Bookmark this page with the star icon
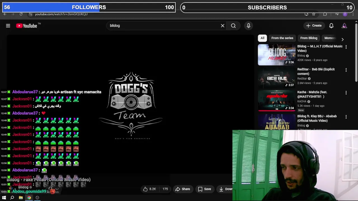The width and height of the screenshot is (358, 201). point(314,14)
